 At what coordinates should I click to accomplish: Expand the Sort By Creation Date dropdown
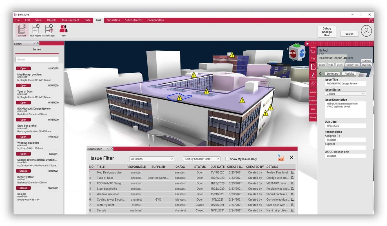coord(202,159)
